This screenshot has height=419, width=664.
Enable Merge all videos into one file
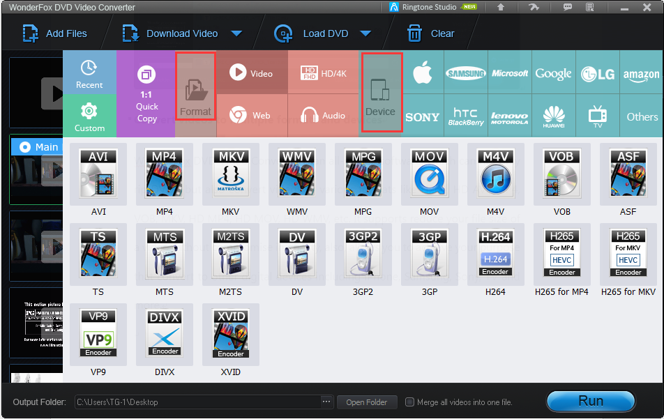click(409, 402)
